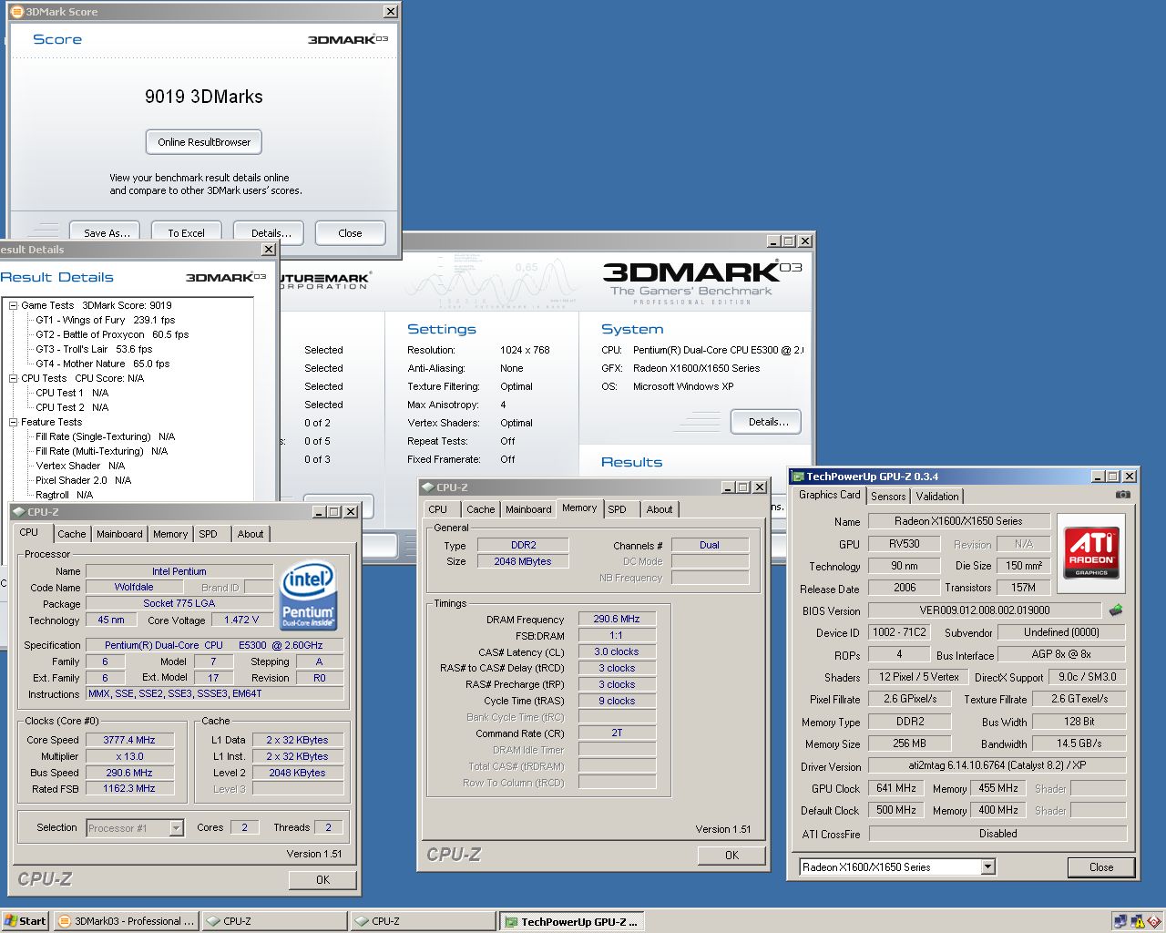Click the Close button in 3DMark Score

coord(350,233)
